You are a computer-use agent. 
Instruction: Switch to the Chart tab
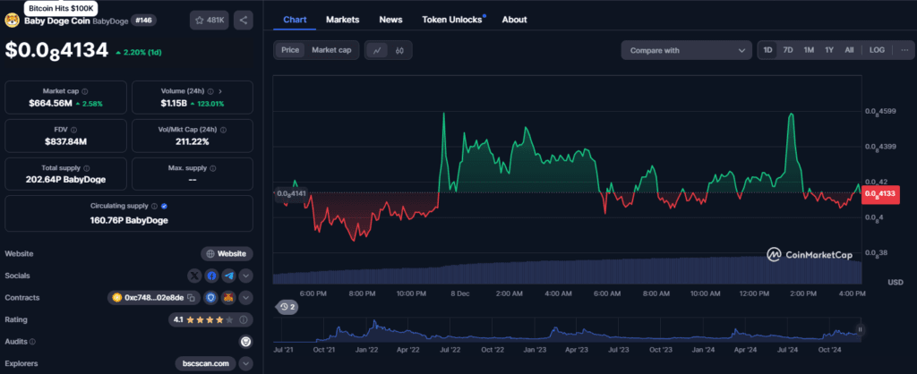tap(295, 20)
